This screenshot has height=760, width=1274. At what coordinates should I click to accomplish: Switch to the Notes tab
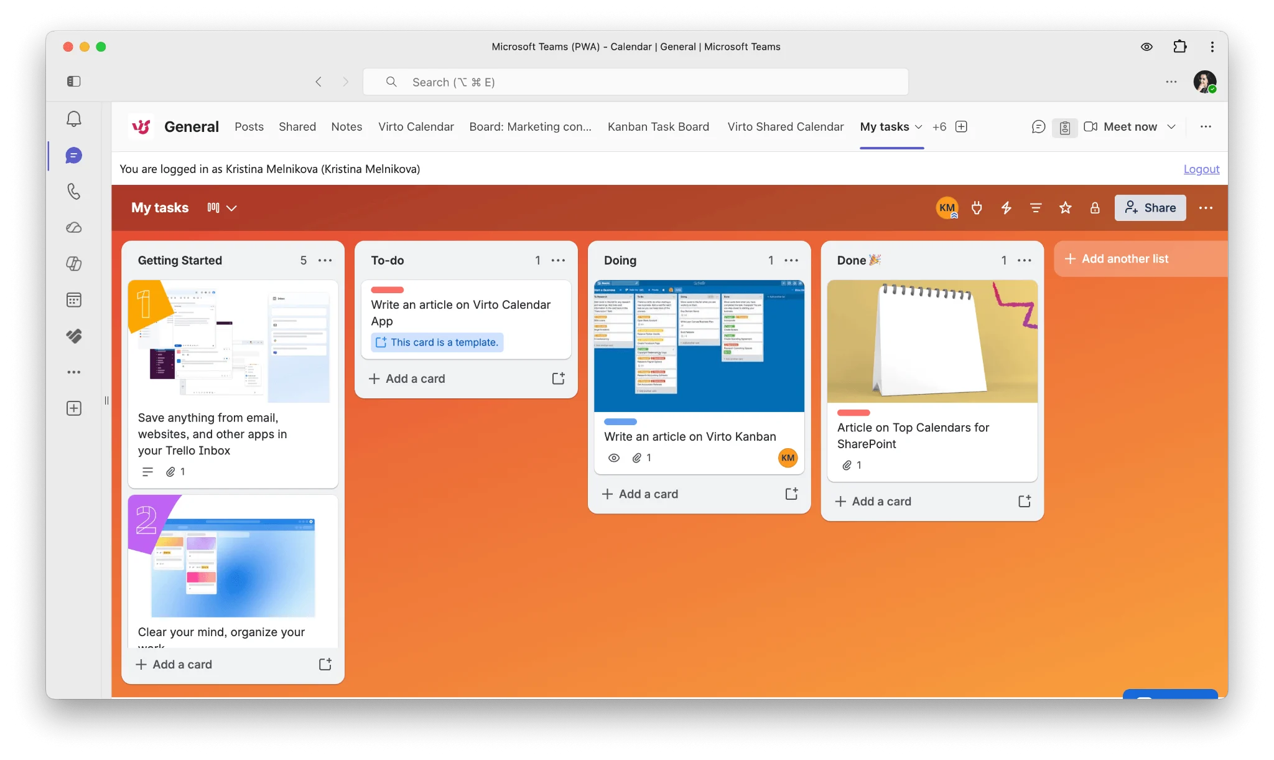pos(346,127)
